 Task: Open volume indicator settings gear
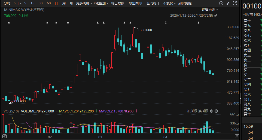pos(211,111)
